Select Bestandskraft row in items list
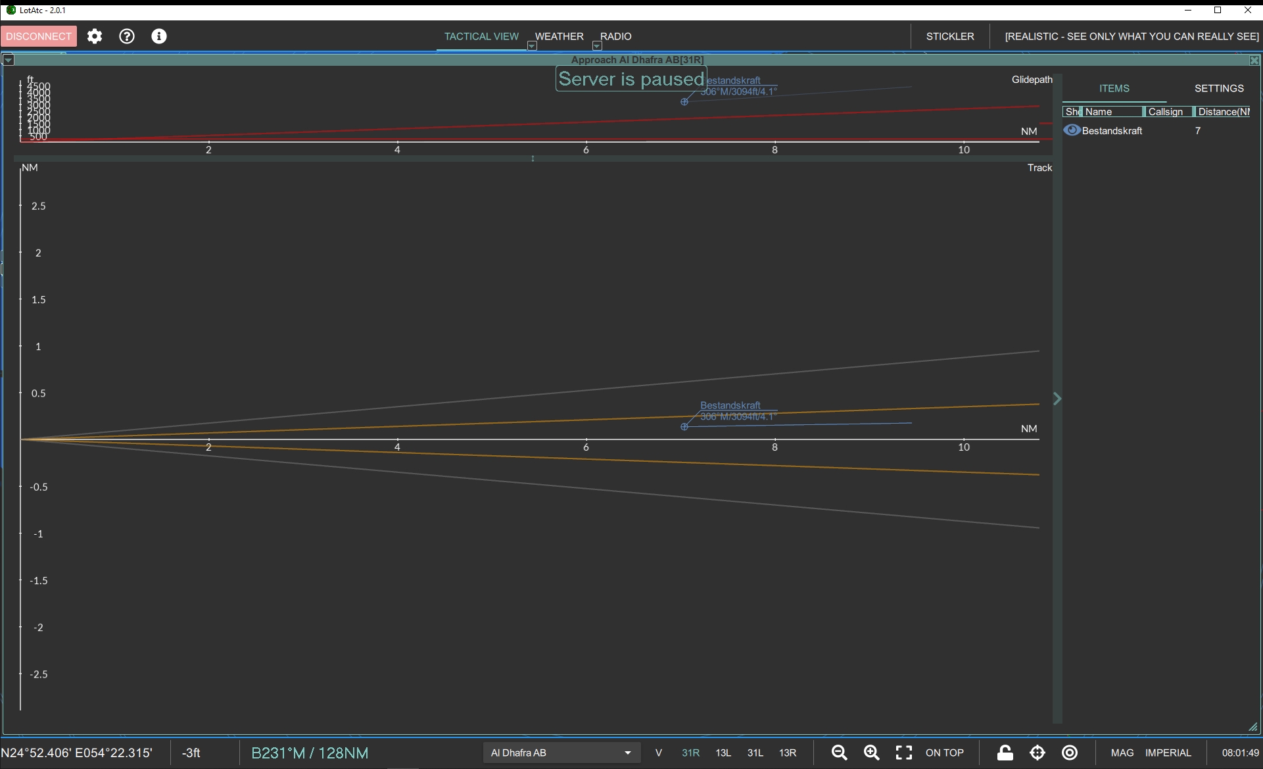This screenshot has height=769, width=1263. point(1157,130)
